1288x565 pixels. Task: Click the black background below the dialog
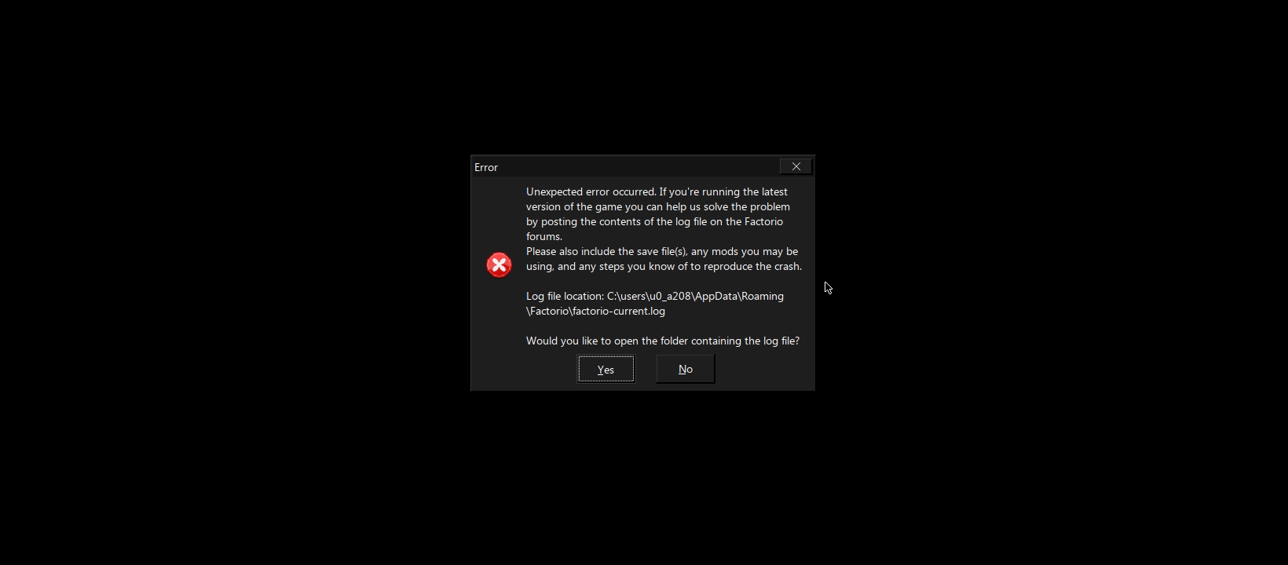[642, 479]
